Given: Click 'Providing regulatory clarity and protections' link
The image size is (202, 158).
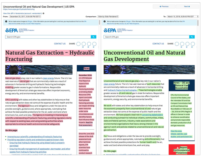Looking at the screenshot, I should tap(36, 140).
